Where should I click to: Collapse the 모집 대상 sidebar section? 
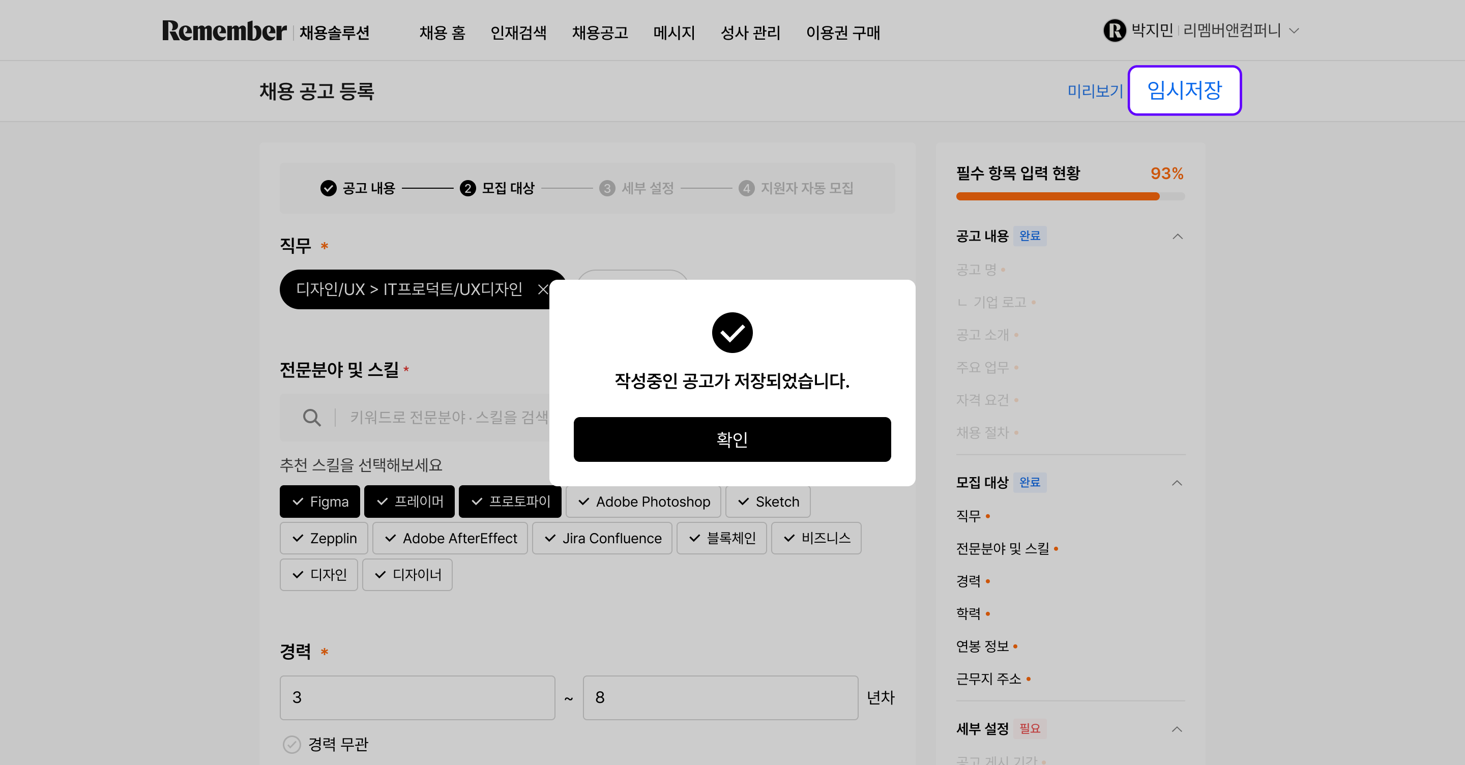pos(1177,483)
